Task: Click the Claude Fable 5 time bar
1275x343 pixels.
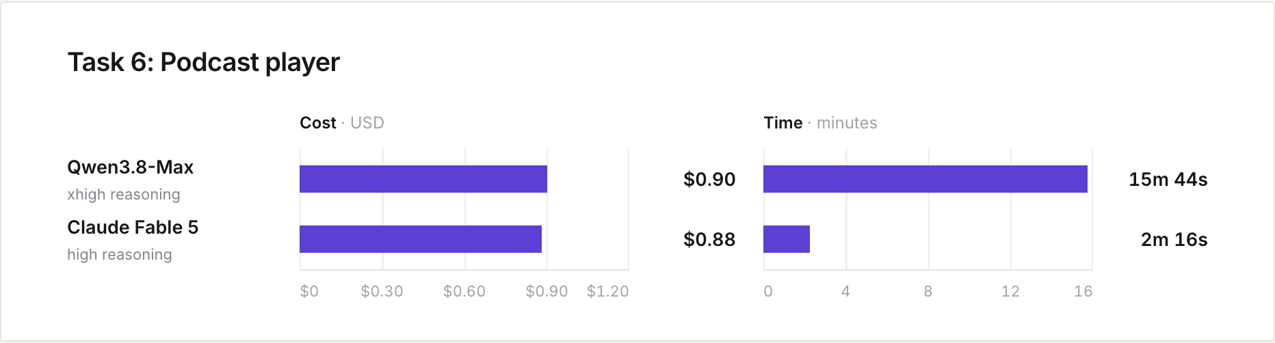Action: click(x=787, y=239)
